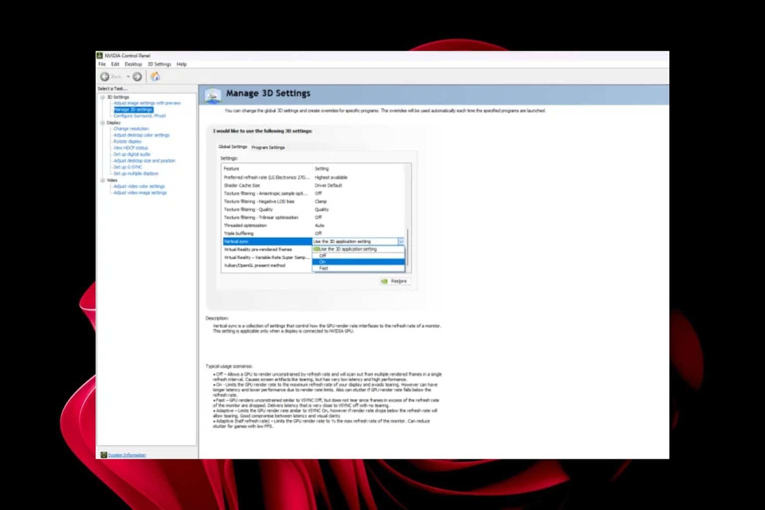Click the Home toolbar icon
Screen dimensions: 765x510
click(x=155, y=77)
